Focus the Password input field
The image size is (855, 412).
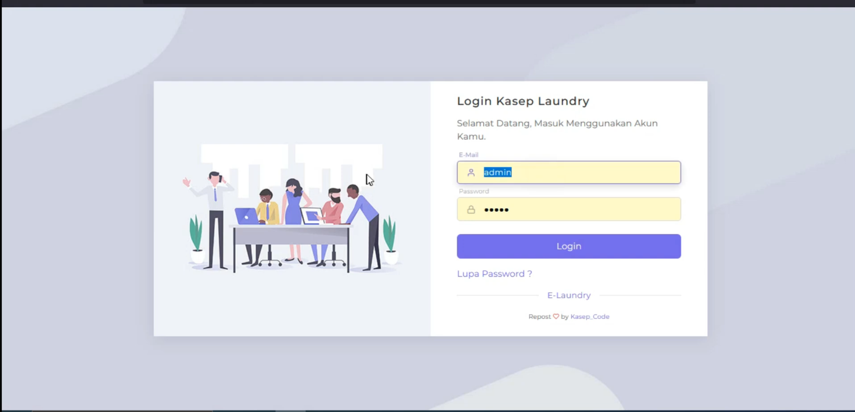(569, 209)
